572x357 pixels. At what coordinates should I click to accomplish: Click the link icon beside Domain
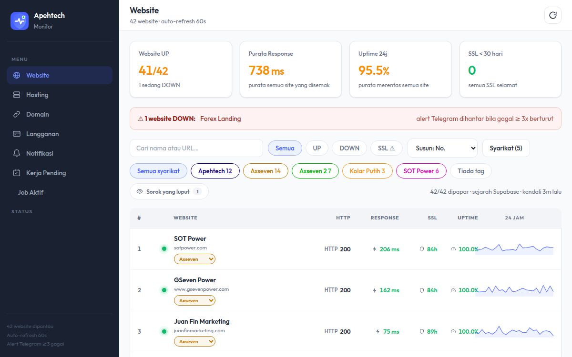pyautogui.click(x=17, y=114)
